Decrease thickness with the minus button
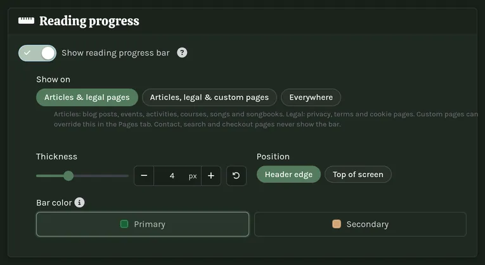Viewport: 485px width, 265px height. pyautogui.click(x=144, y=176)
